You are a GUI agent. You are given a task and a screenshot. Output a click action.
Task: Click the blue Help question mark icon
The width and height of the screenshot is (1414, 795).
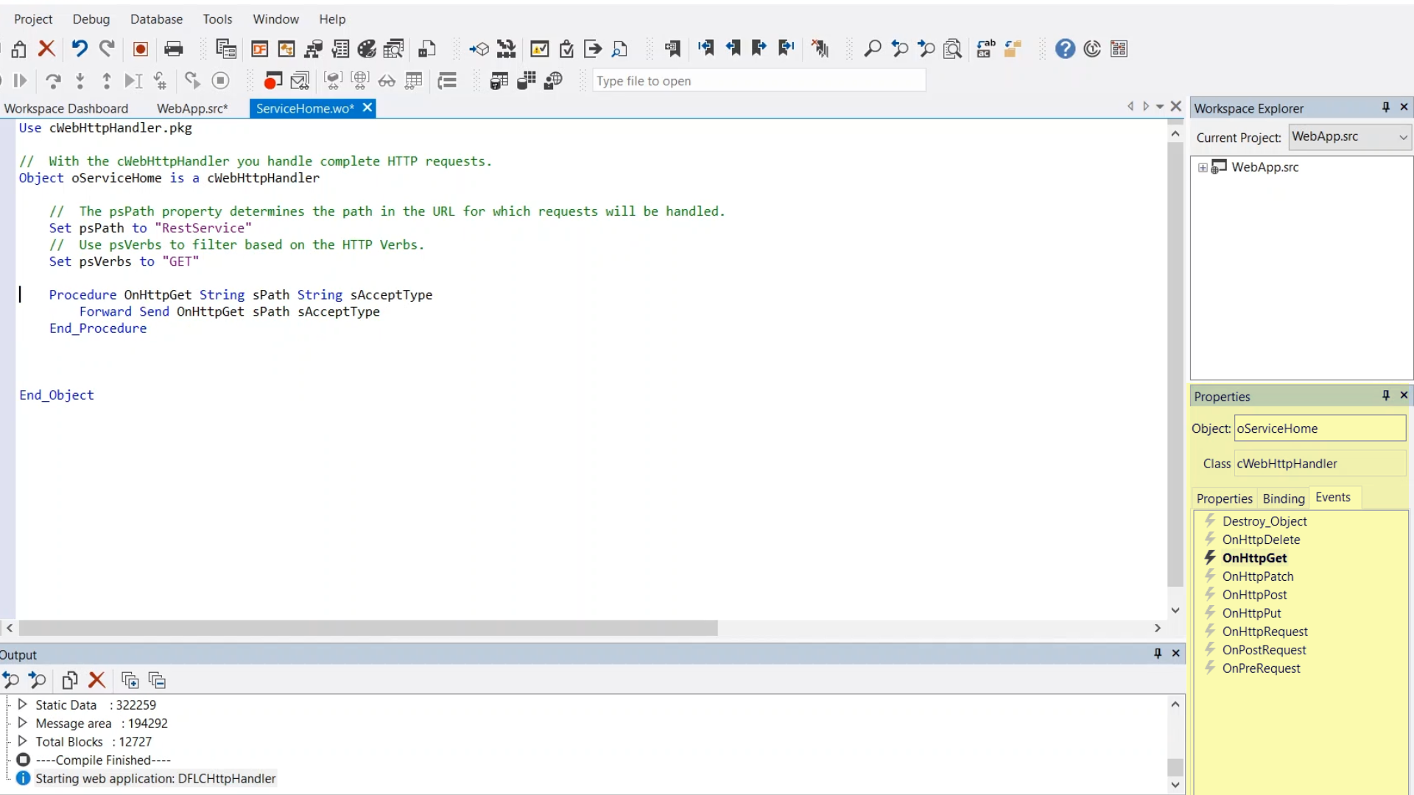point(1065,49)
